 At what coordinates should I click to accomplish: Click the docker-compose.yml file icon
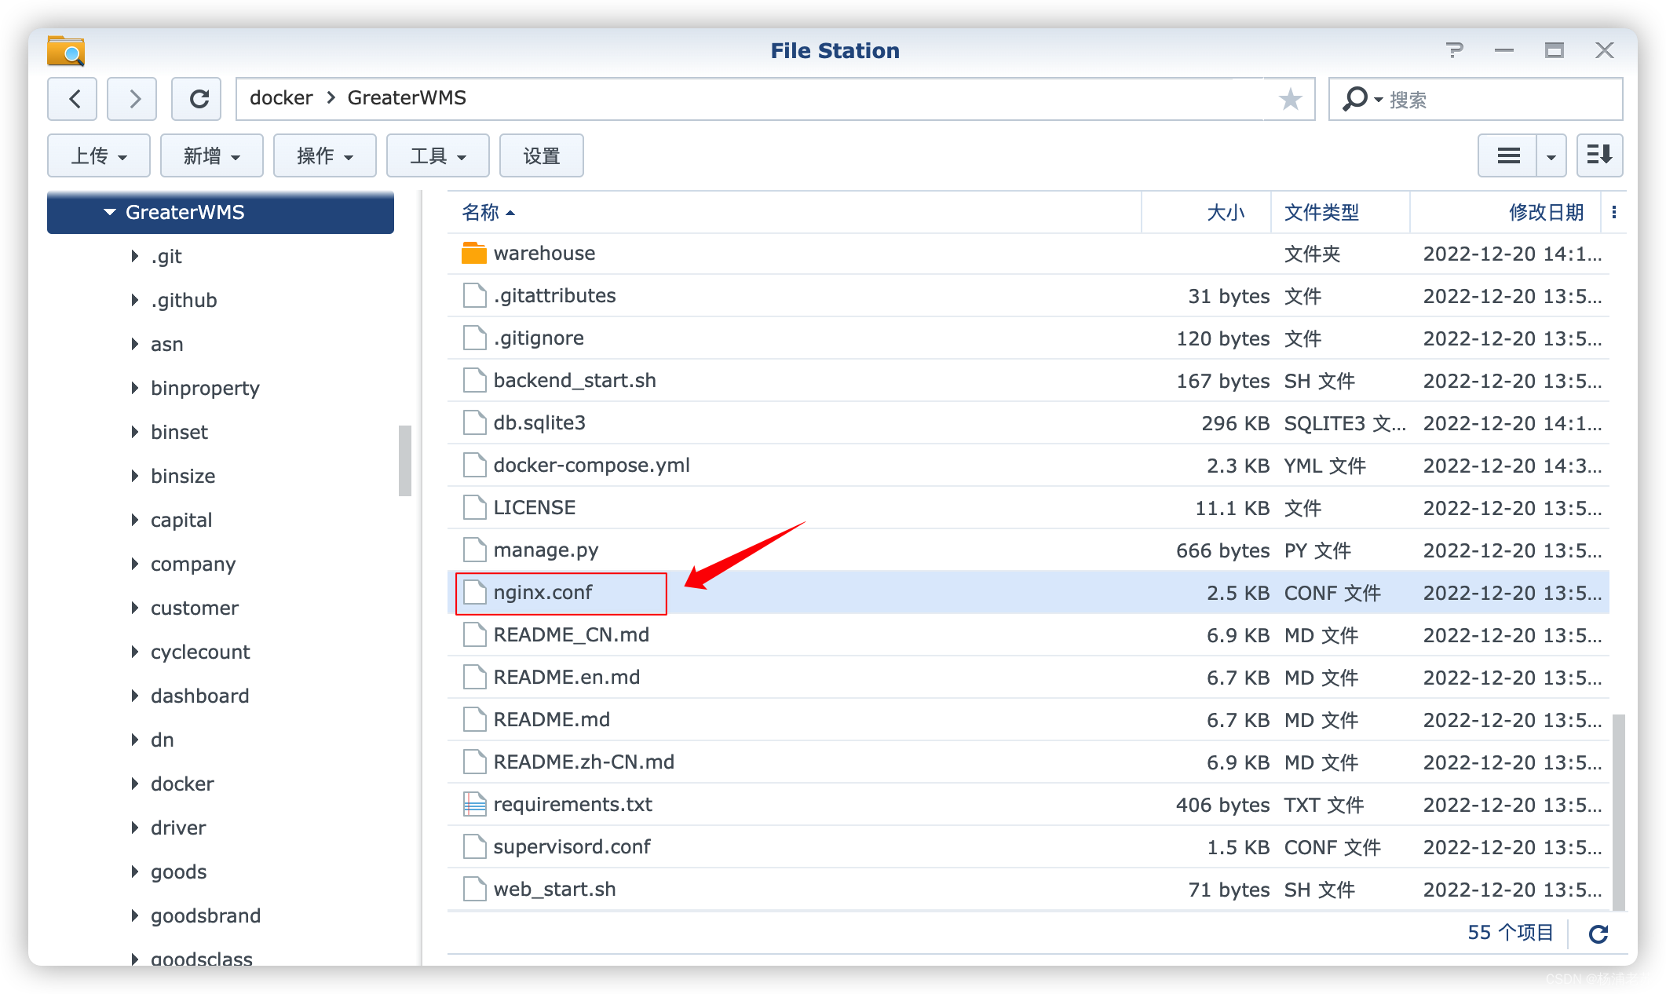pyautogui.click(x=474, y=465)
